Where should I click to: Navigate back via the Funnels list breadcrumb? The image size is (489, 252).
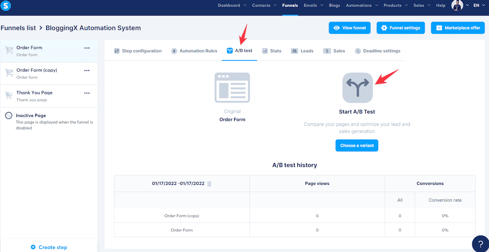(x=18, y=28)
